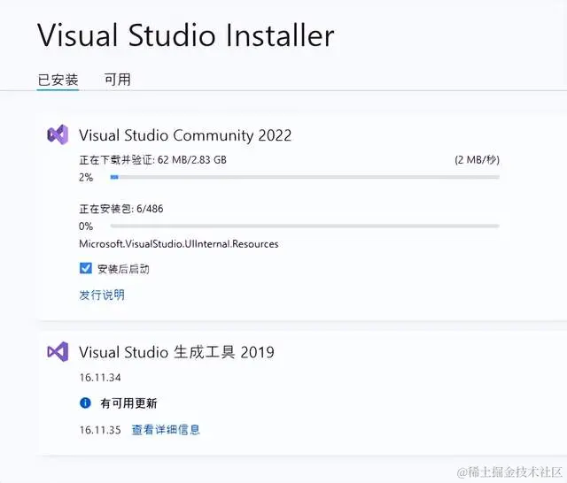Click the Visual Studio 生成工具 2019 logo icon
This screenshot has height=483, width=567.
click(58, 351)
